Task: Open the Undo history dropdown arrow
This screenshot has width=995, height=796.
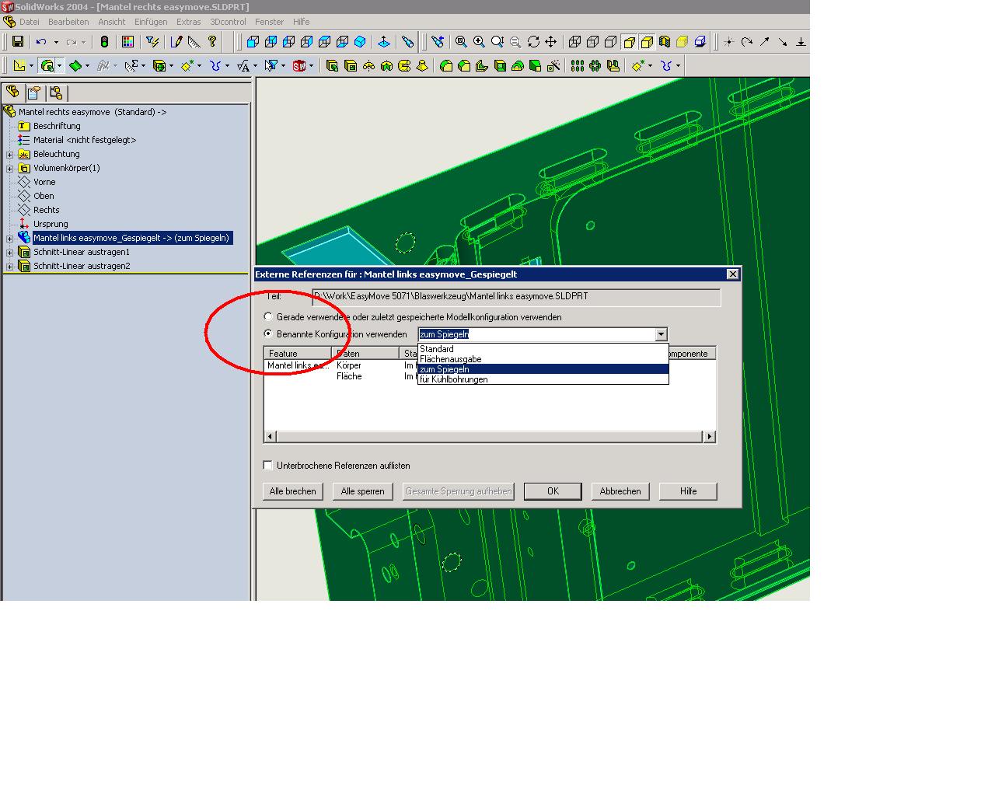Action: coord(56,42)
